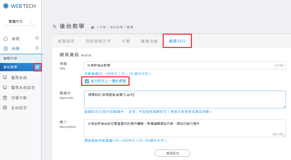Open 電商系統設定 in the sidebar
The height and width of the screenshot is (160, 291).
(x=23, y=88)
